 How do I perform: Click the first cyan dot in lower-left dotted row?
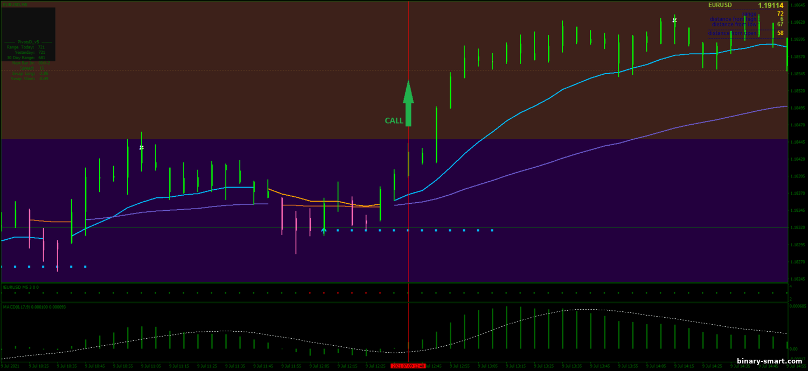click(x=2, y=266)
